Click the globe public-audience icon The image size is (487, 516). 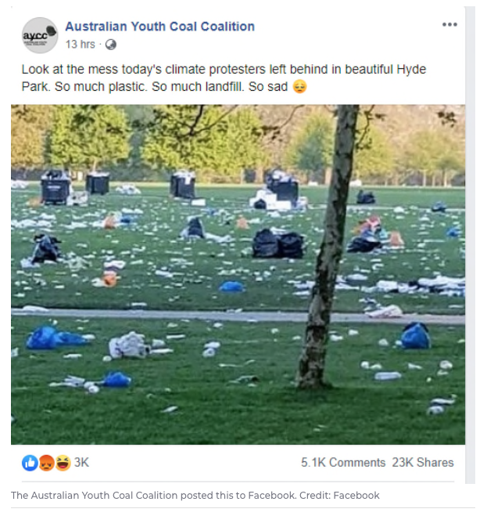pyautogui.click(x=111, y=45)
